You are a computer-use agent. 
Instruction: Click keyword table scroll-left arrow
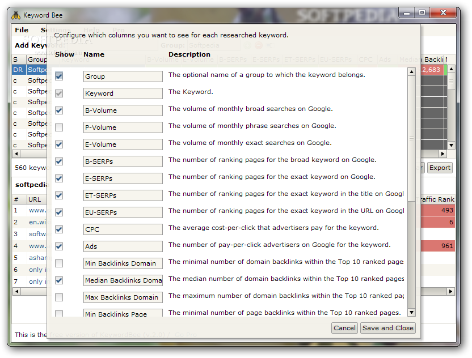pos(16,154)
